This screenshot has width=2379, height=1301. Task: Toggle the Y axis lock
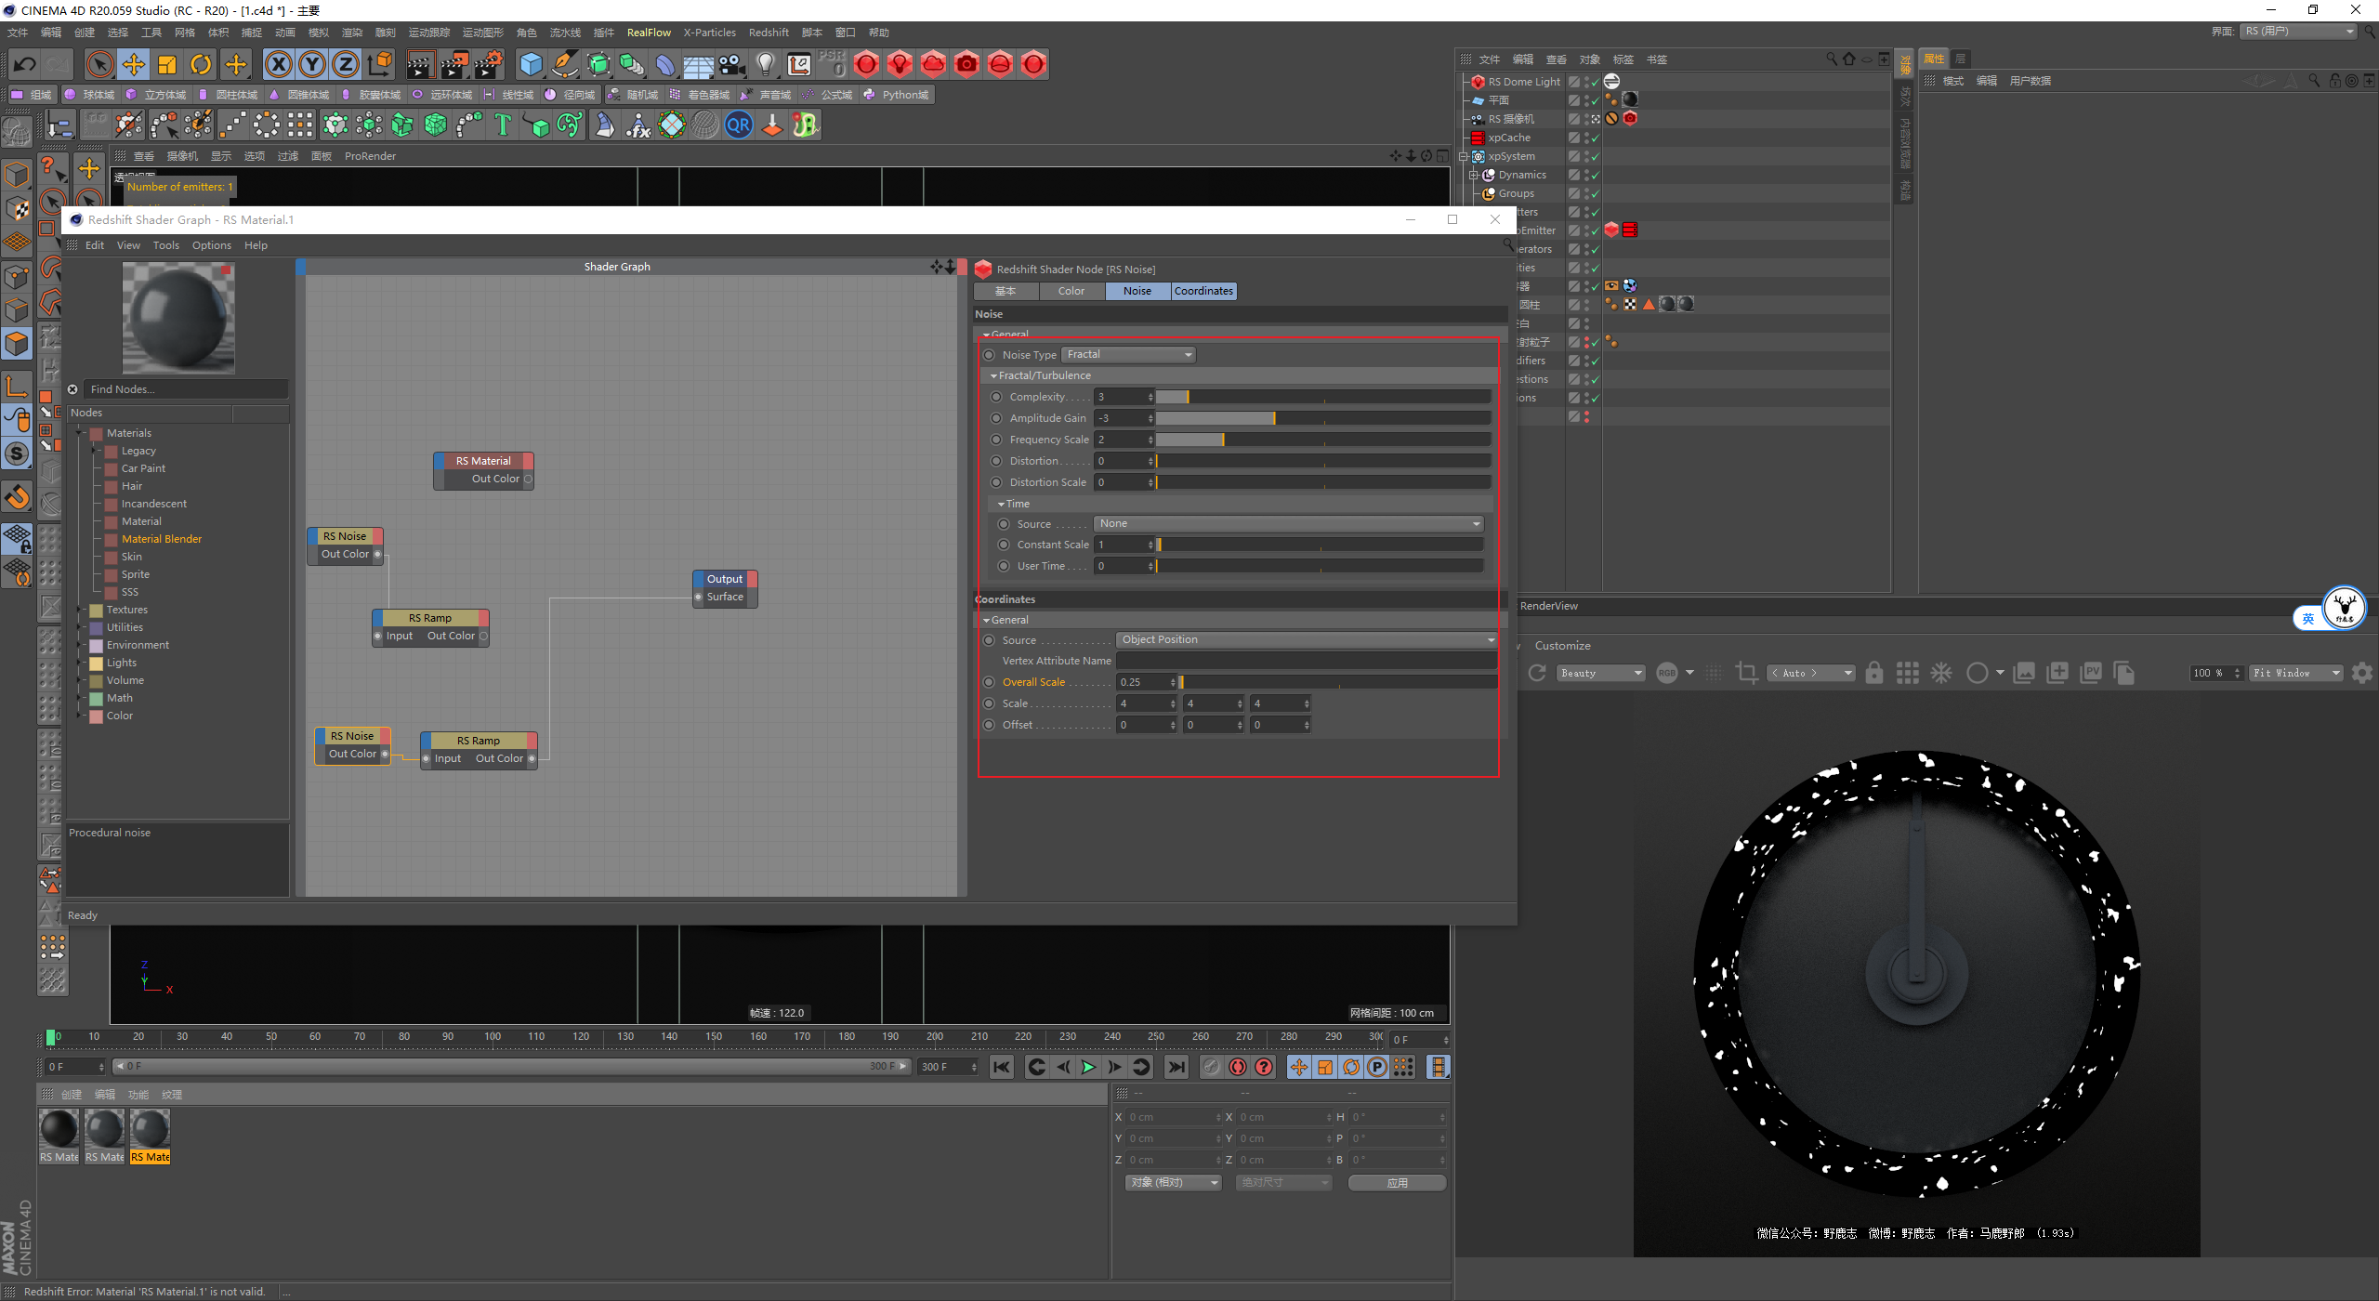click(x=312, y=64)
